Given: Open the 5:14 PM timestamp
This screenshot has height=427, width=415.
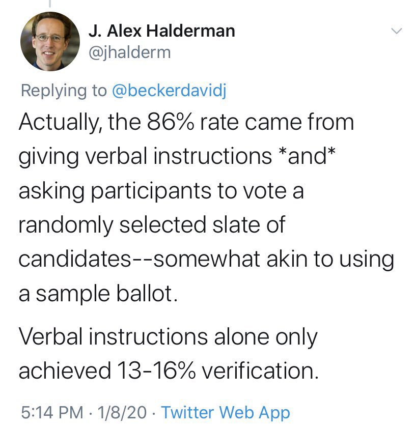Looking at the screenshot, I should 52,412.
